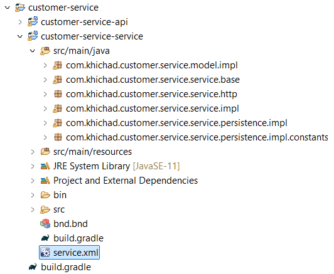Collapse the customer-service root project
The height and width of the screenshot is (274, 334).
8,8
